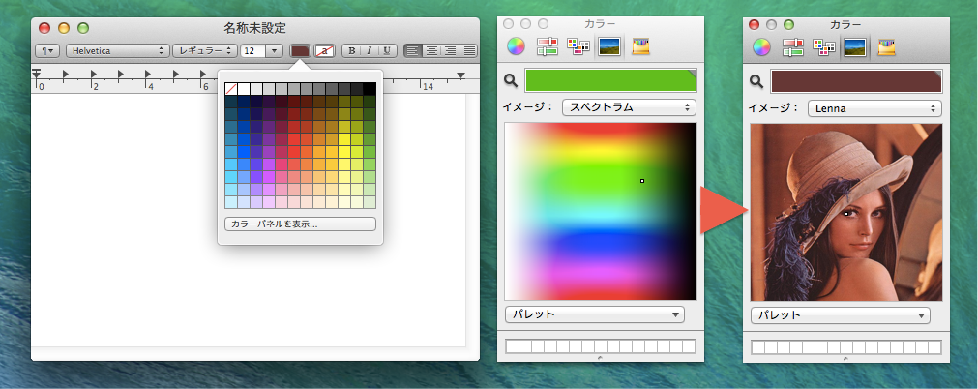Open the Helvetica font family popup

point(119,50)
